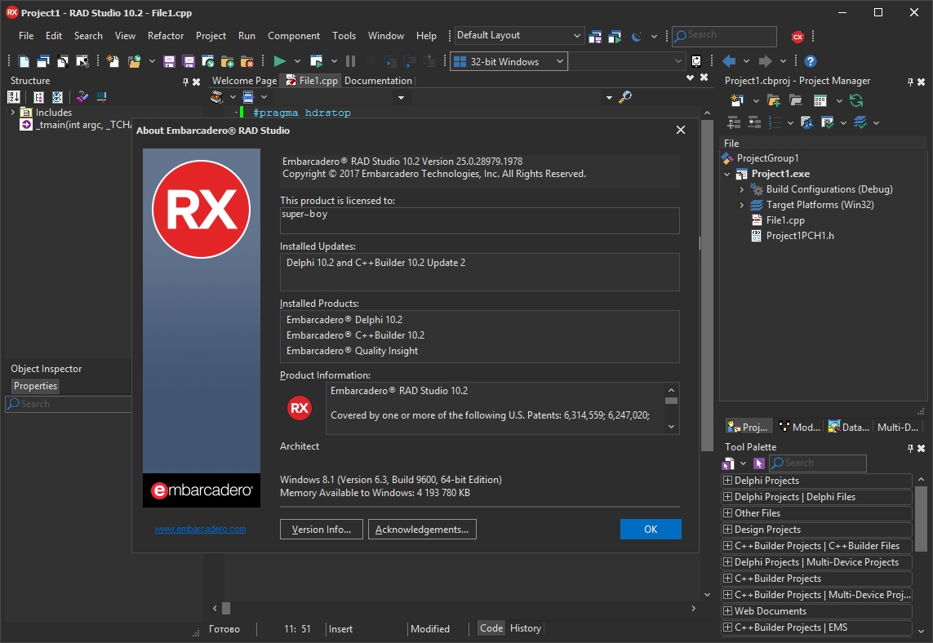Image resolution: width=933 pixels, height=643 pixels.
Task: Expand the Build Configurations (Debug) node
Action: pos(741,189)
